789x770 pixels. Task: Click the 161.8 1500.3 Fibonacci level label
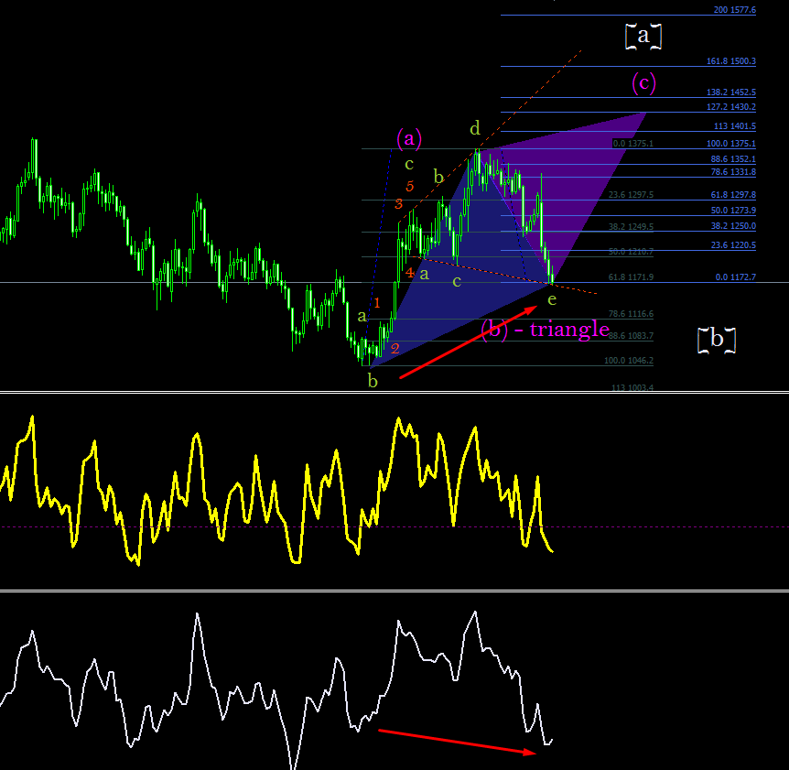[731, 61]
